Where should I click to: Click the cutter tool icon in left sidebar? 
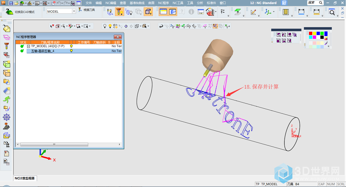[x=7, y=46]
